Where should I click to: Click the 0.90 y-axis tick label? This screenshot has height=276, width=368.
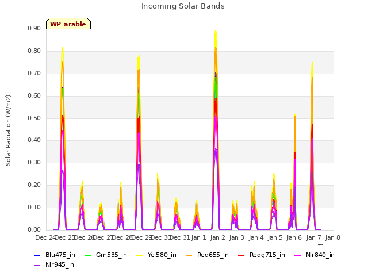34,28
